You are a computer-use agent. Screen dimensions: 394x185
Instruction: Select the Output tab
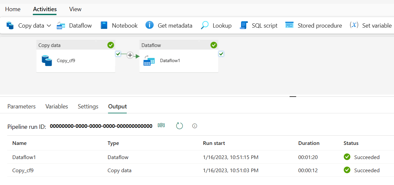[x=118, y=106]
